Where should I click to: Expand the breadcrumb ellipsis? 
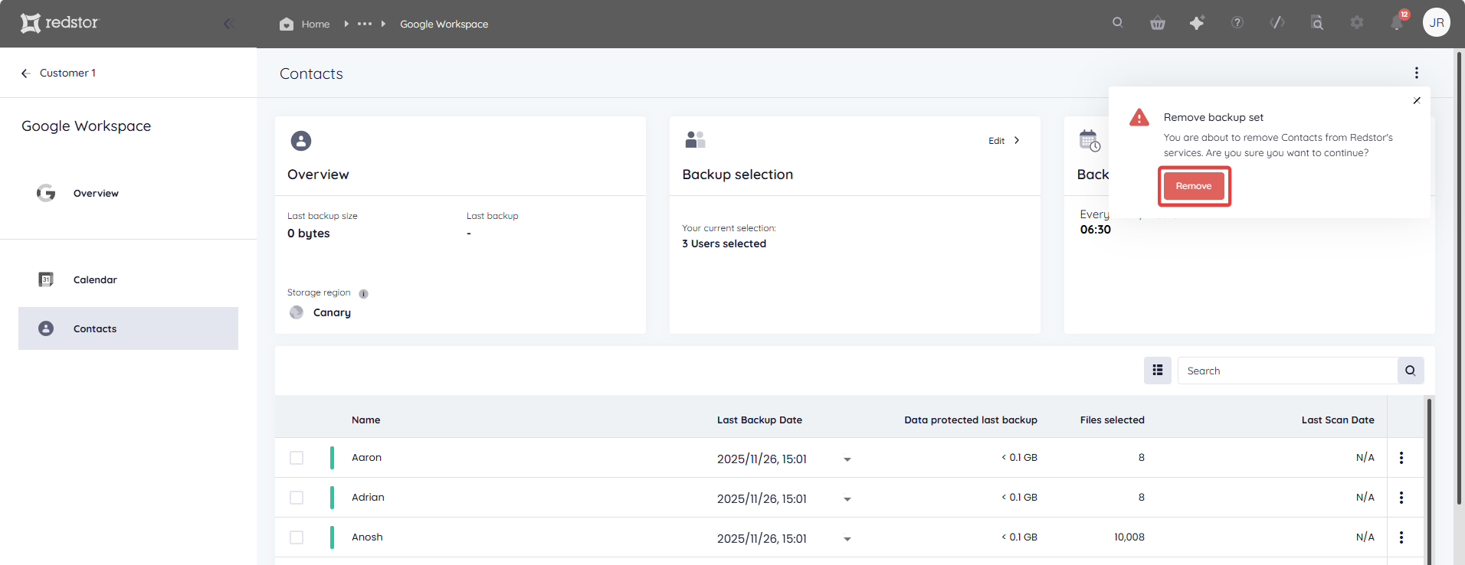coord(365,24)
